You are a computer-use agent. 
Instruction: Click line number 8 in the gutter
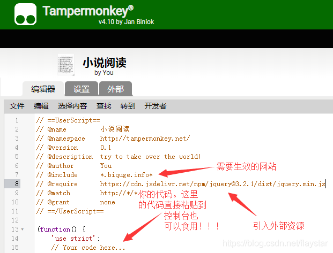(17, 183)
